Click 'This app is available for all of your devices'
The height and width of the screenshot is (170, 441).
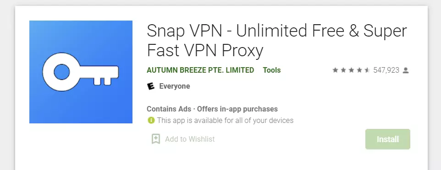pyautogui.click(x=225, y=120)
